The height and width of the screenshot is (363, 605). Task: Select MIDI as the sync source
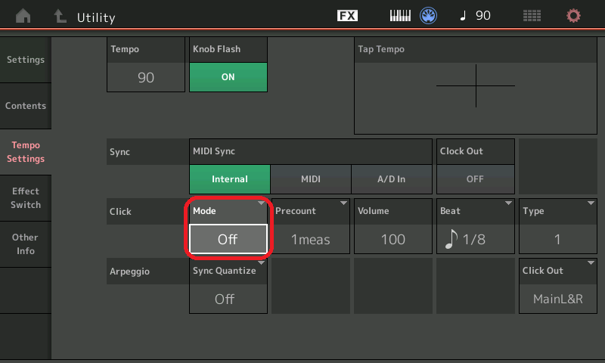click(x=310, y=179)
